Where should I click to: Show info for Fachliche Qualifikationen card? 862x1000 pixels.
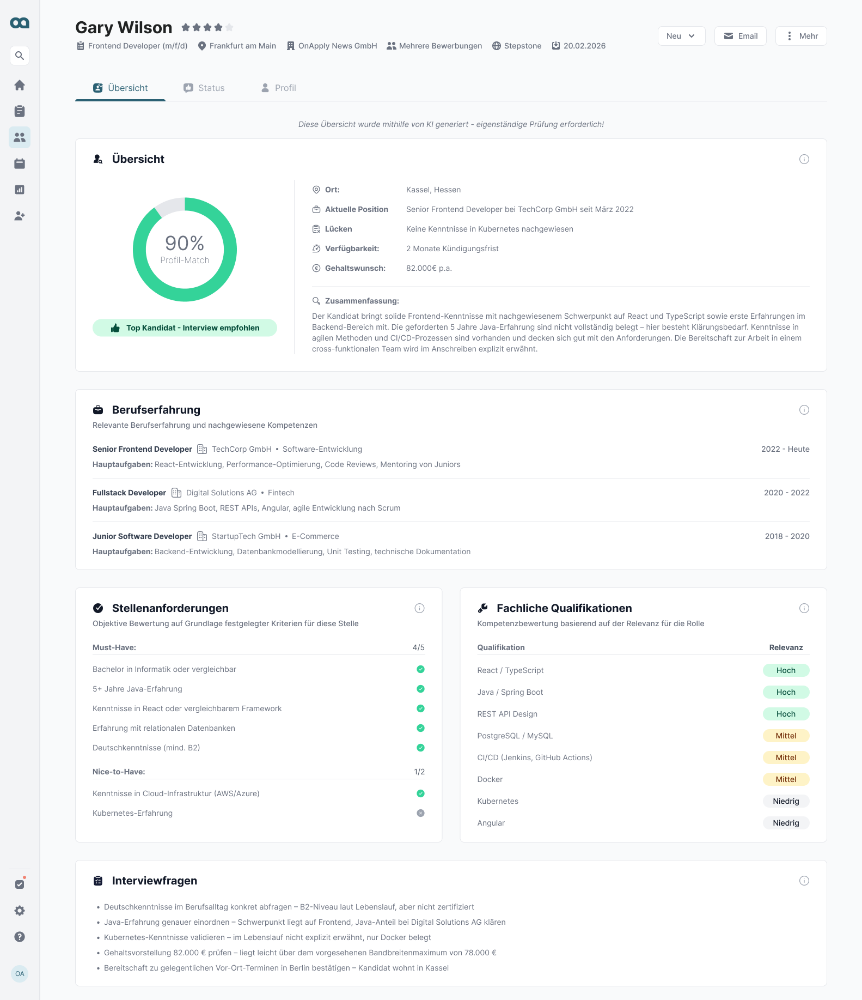pos(804,608)
